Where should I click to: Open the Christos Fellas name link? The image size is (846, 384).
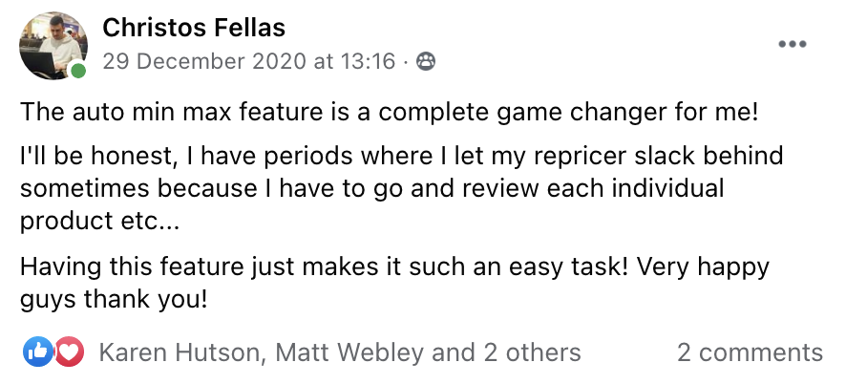194,28
